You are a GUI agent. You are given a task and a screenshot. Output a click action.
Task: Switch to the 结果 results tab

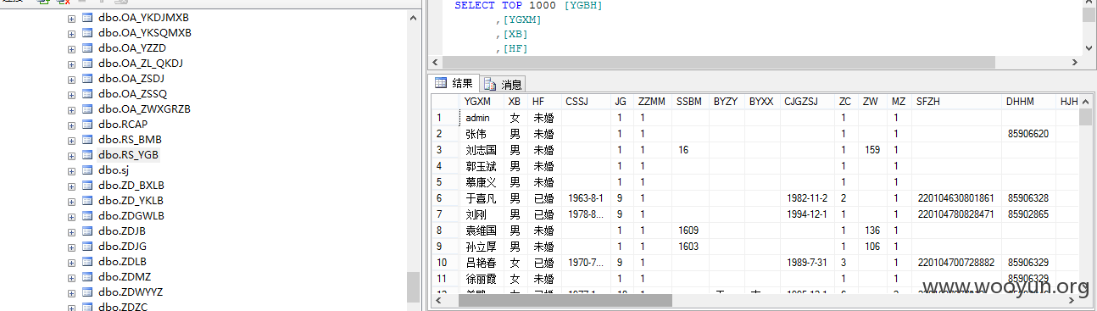tap(454, 83)
